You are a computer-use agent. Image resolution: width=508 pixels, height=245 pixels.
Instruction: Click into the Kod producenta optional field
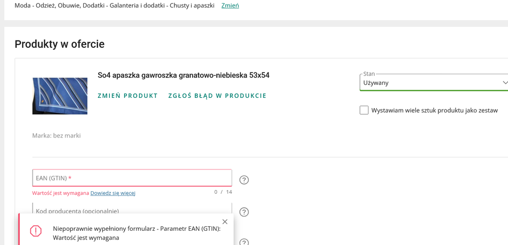pos(132,209)
